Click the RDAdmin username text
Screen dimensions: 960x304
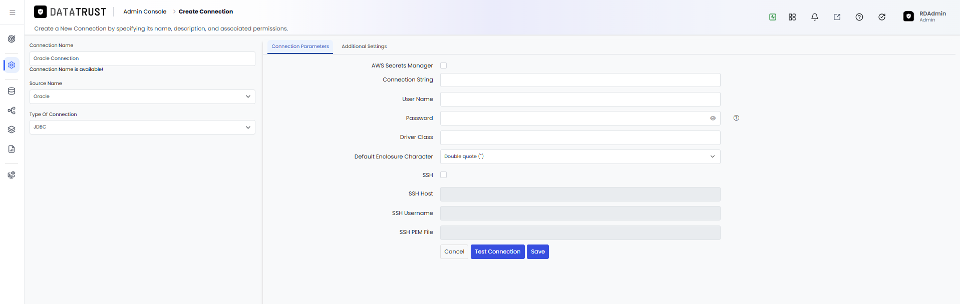click(932, 13)
